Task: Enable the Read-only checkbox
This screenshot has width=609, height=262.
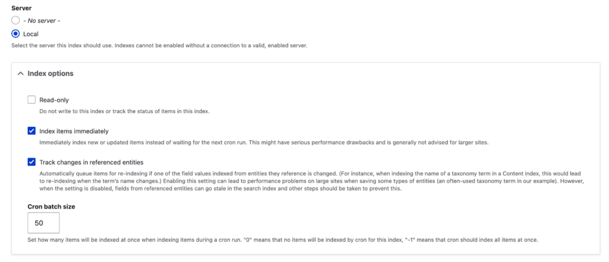Action: click(32, 100)
